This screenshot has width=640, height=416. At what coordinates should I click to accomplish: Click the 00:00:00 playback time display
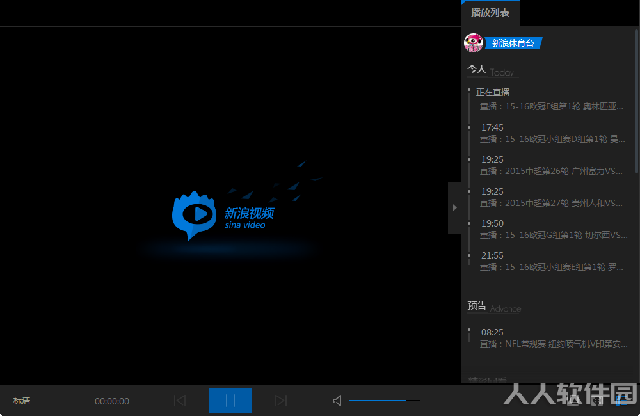coord(112,401)
